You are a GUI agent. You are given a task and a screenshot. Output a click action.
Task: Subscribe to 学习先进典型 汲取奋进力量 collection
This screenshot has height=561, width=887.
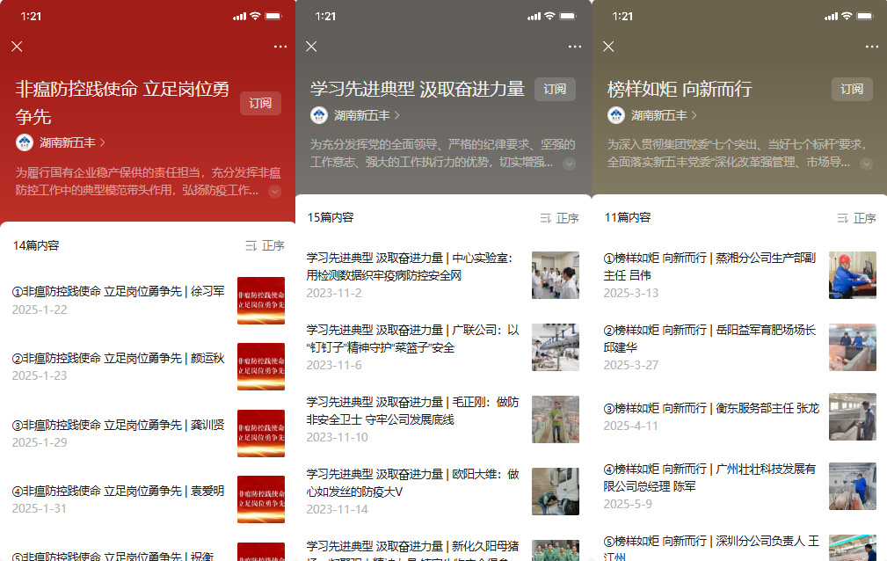point(555,89)
